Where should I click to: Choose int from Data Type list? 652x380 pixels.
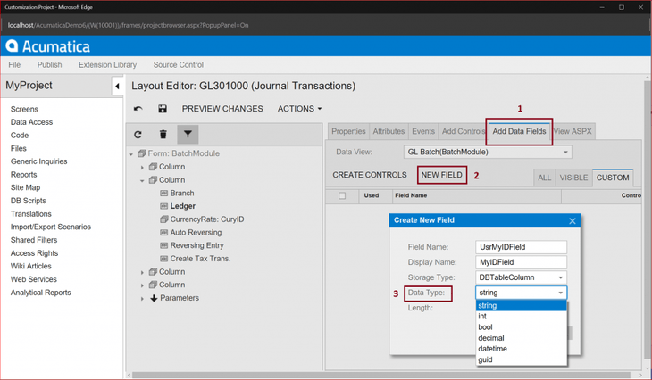point(521,317)
